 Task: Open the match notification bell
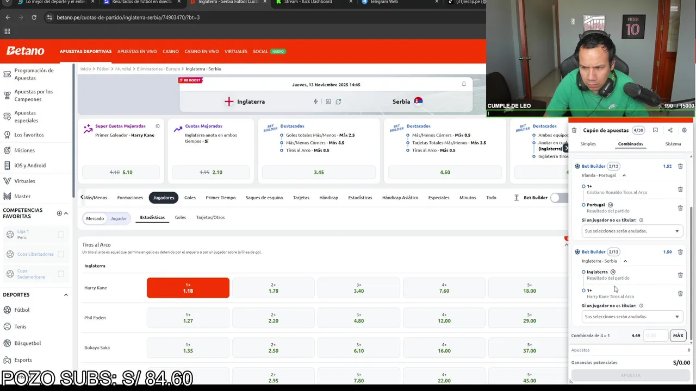(464, 84)
